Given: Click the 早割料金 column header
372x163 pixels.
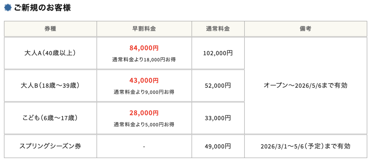Looking at the screenshot, I should [144, 29].
